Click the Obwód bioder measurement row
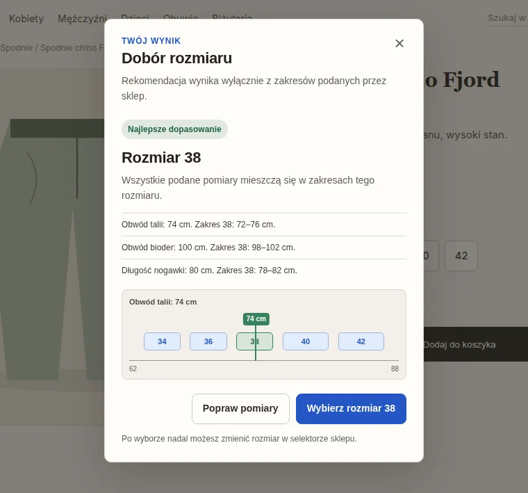 coord(264,248)
